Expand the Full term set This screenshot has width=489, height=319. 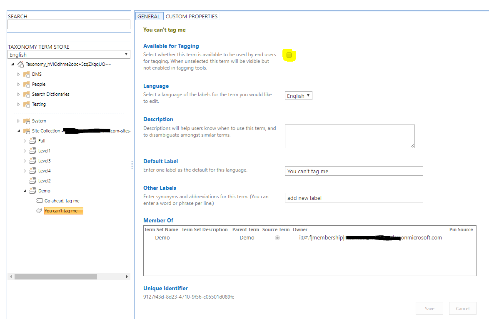(25, 141)
